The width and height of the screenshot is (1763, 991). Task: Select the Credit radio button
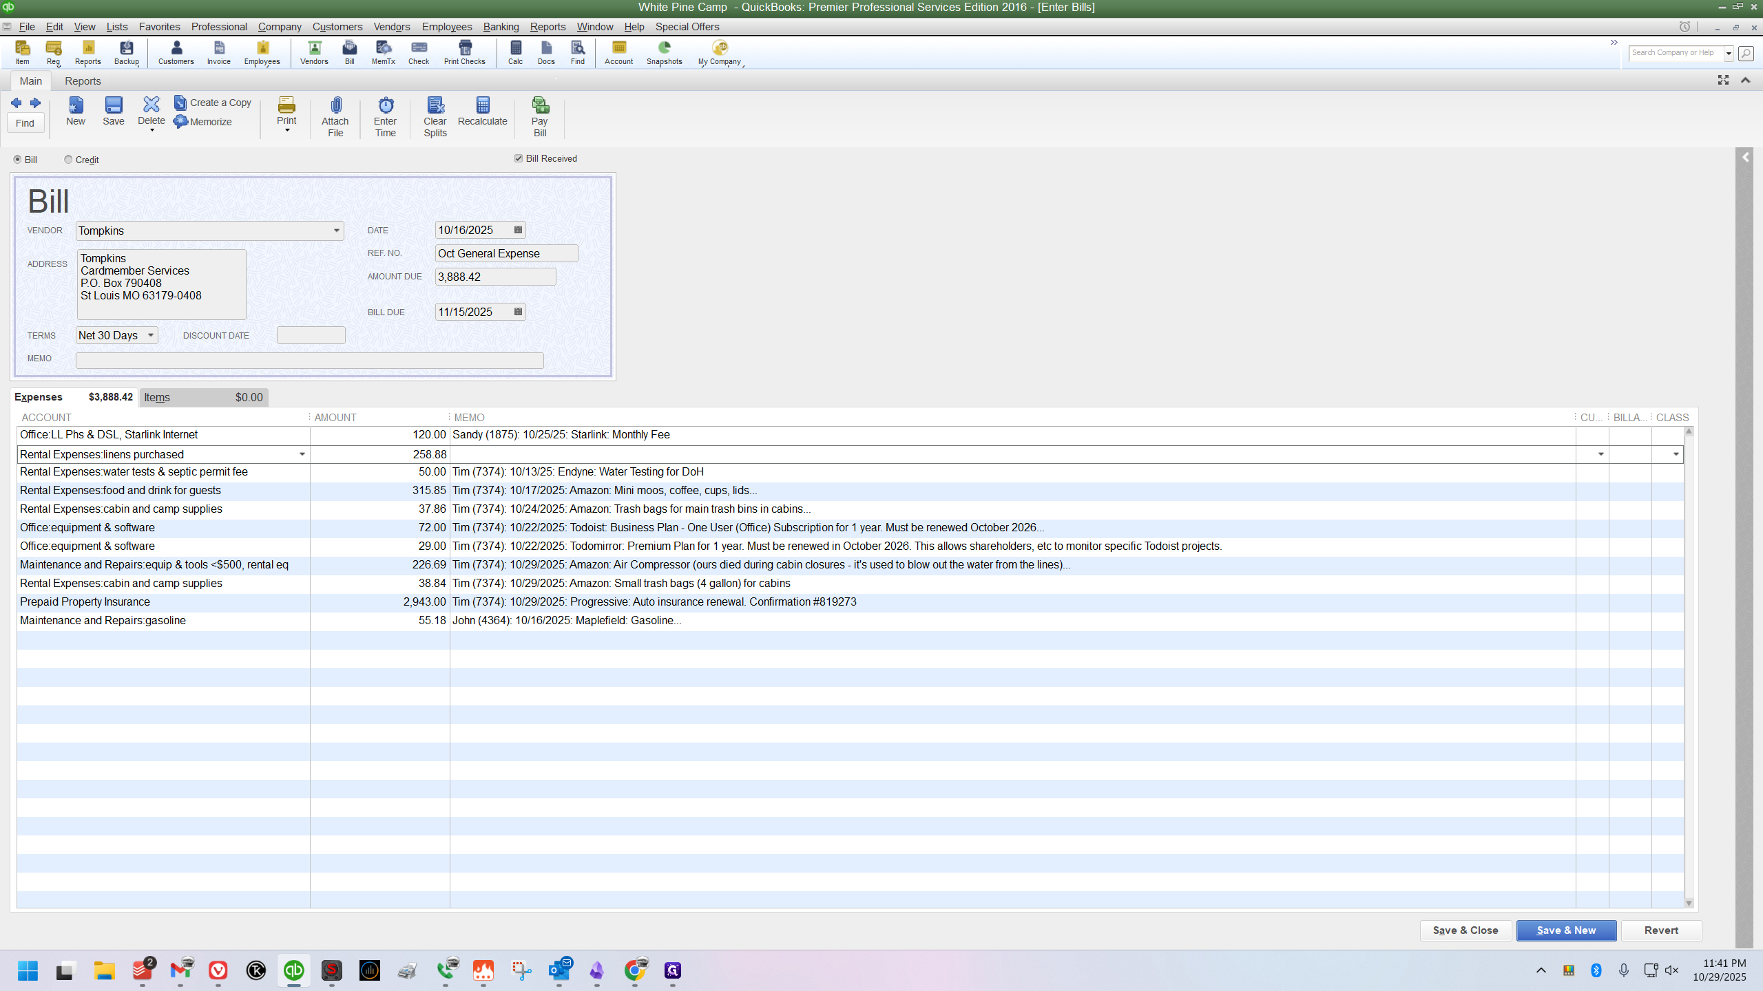point(68,160)
